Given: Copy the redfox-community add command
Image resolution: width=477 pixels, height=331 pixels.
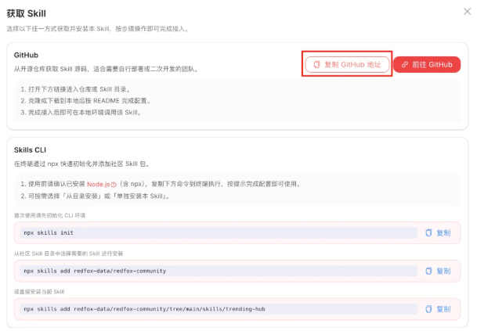Looking at the screenshot, I should point(438,271).
